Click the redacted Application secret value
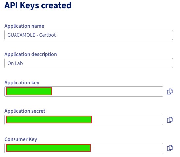 49,119
